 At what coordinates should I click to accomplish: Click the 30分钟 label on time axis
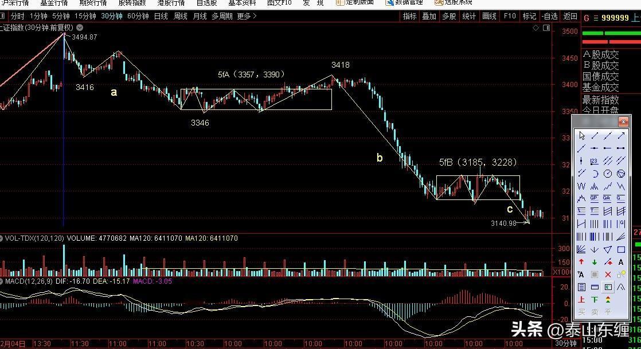click(x=566, y=343)
